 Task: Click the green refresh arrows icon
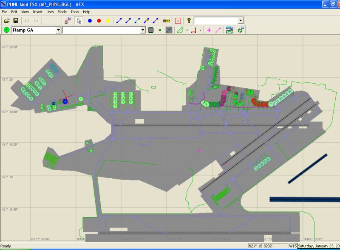click(x=240, y=30)
